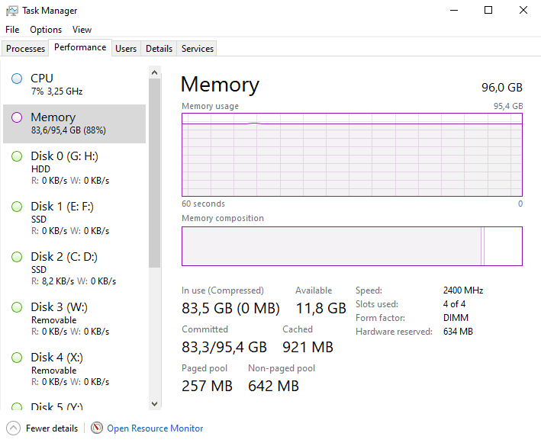Switch to the Processes tab
Viewport: 541px width, 446px height.
point(25,49)
